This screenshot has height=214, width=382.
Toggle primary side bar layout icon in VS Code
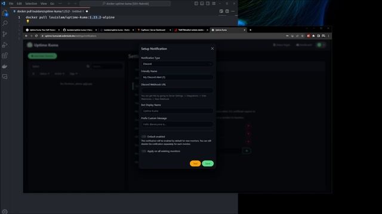click(196, 4)
